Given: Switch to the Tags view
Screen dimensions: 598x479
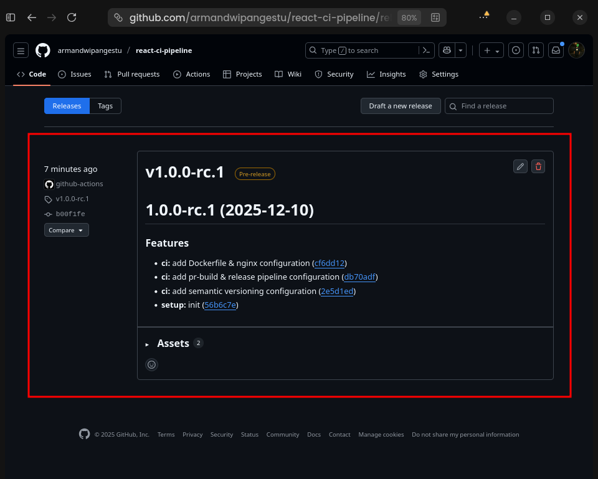Looking at the screenshot, I should point(105,106).
